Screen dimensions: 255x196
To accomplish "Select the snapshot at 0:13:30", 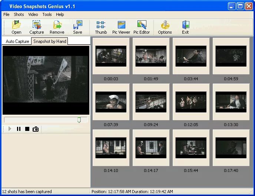I will tap(231, 102).
